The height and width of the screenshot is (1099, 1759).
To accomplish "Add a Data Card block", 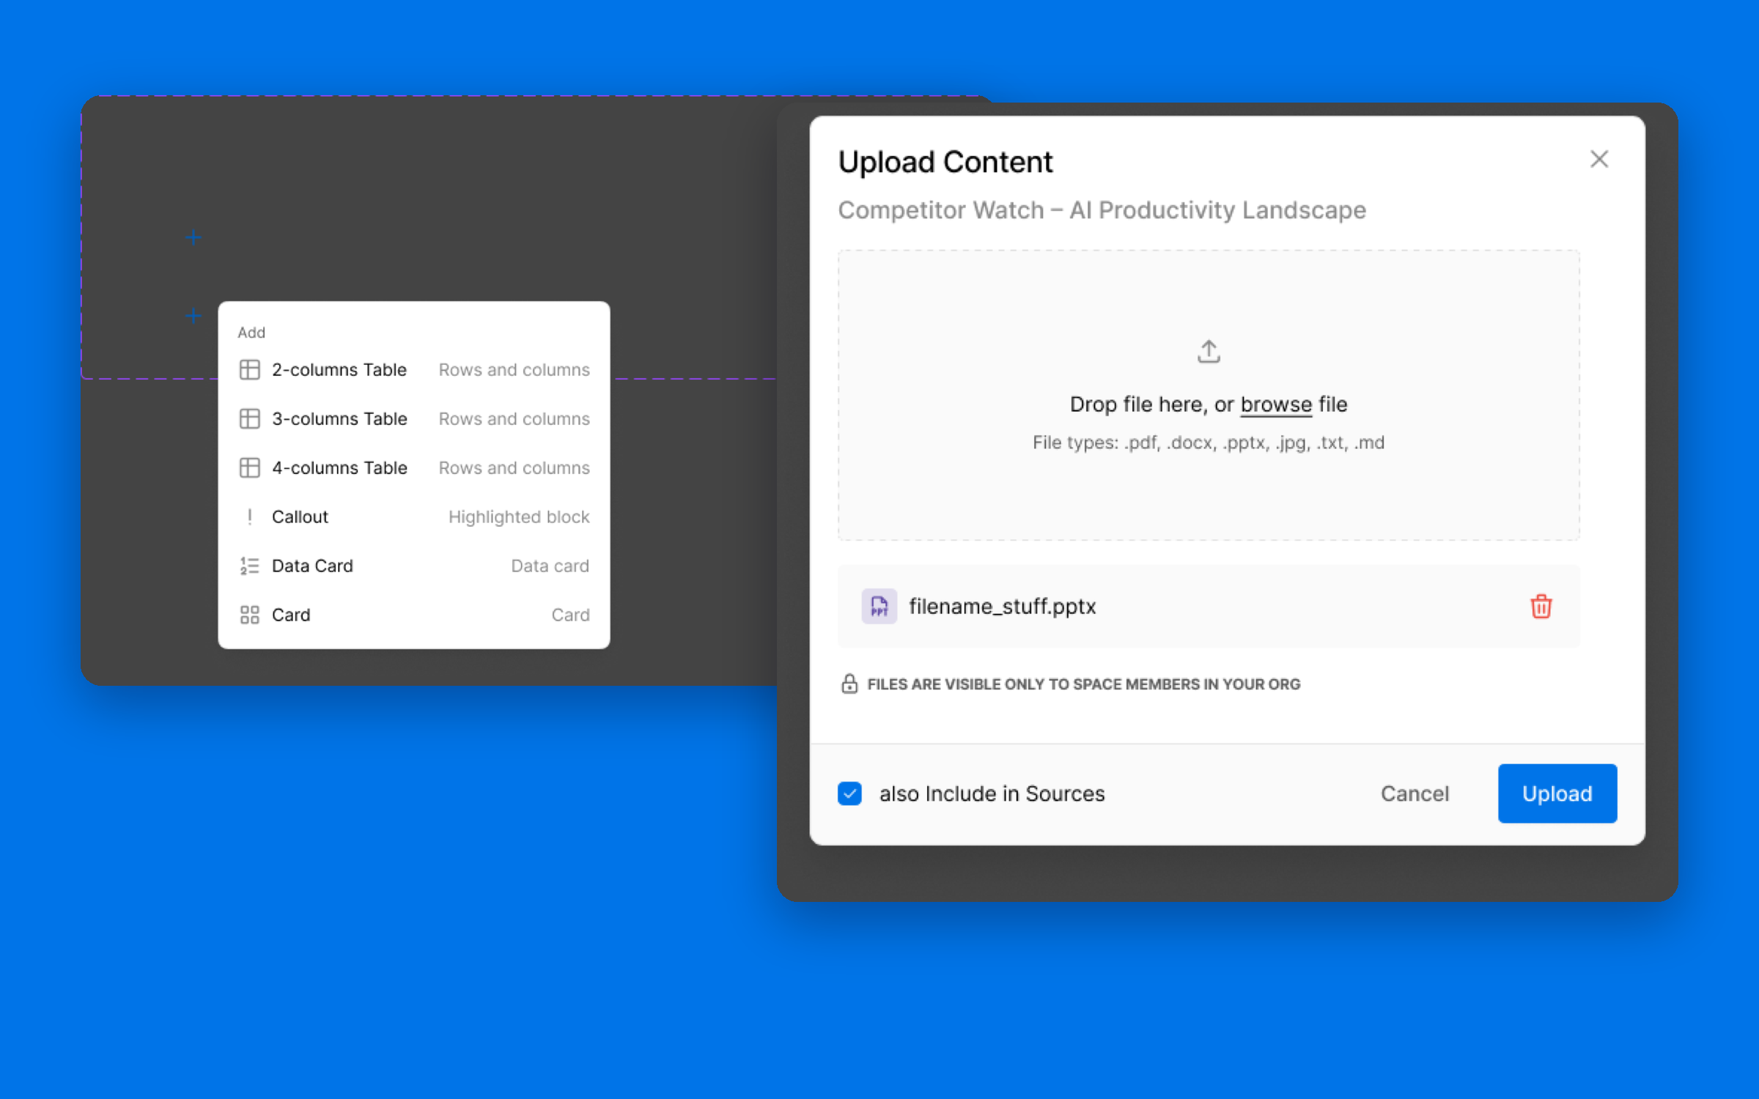I will click(414, 566).
